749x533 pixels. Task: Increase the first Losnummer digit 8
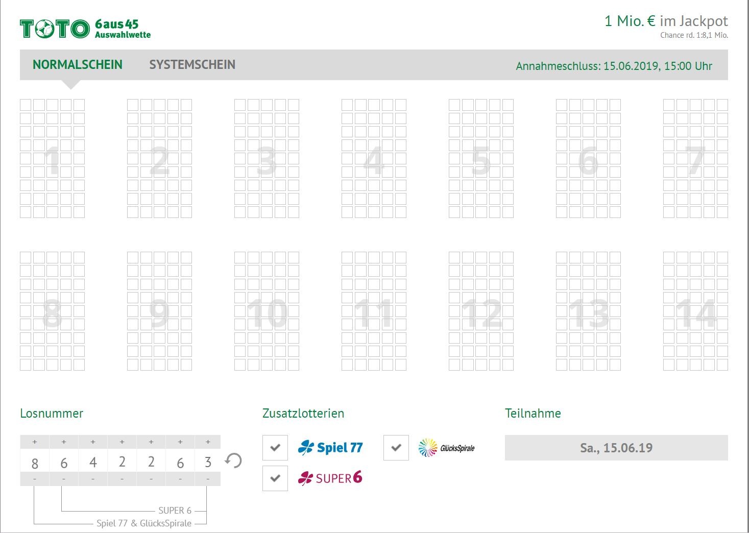[x=35, y=442]
